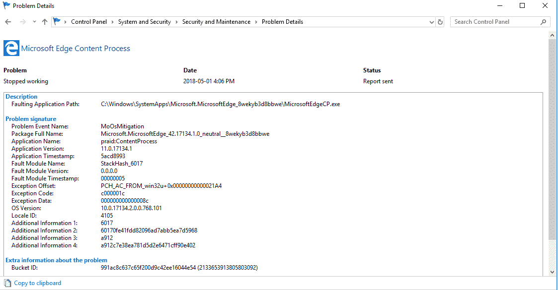The width and height of the screenshot is (558, 290).
Task: Click the flag icon in address bar
Action: [57, 22]
